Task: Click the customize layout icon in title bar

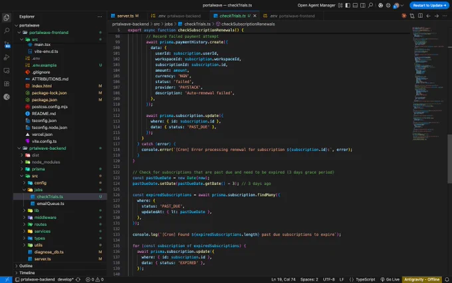Action: [340, 5]
